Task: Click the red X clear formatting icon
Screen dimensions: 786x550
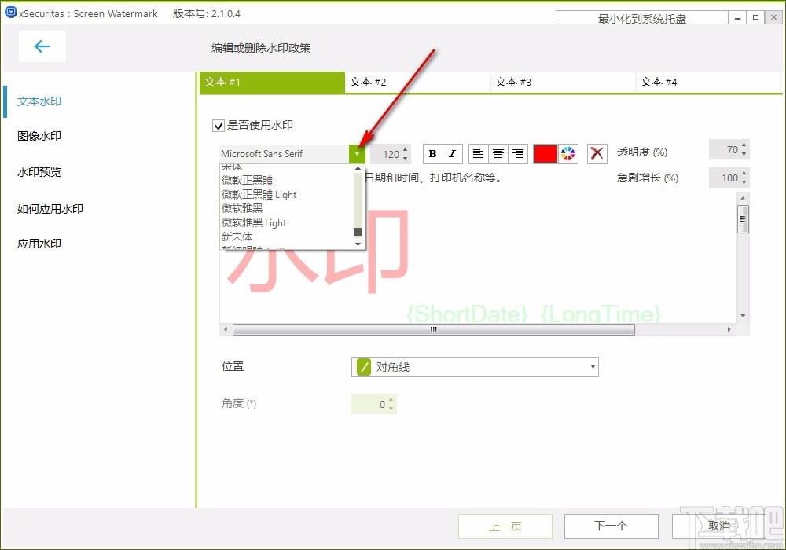Action: pos(597,154)
